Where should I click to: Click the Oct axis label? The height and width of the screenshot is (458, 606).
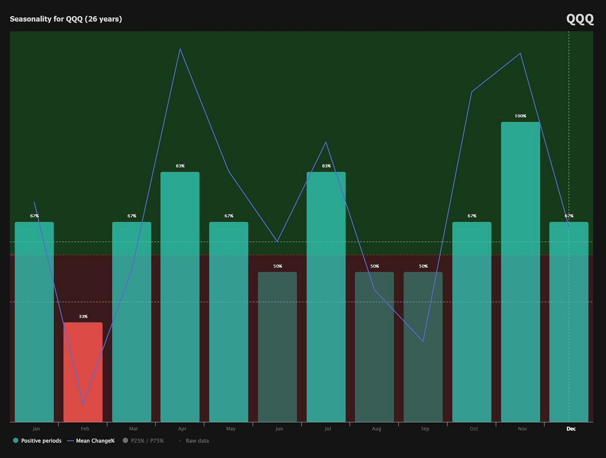(x=474, y=428)
